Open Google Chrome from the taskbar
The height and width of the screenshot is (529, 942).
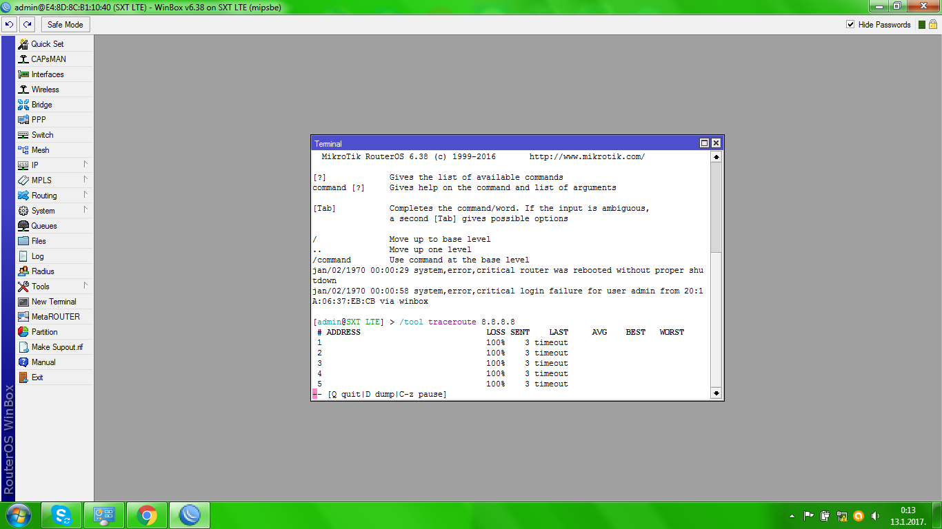[x=146, y=515]
